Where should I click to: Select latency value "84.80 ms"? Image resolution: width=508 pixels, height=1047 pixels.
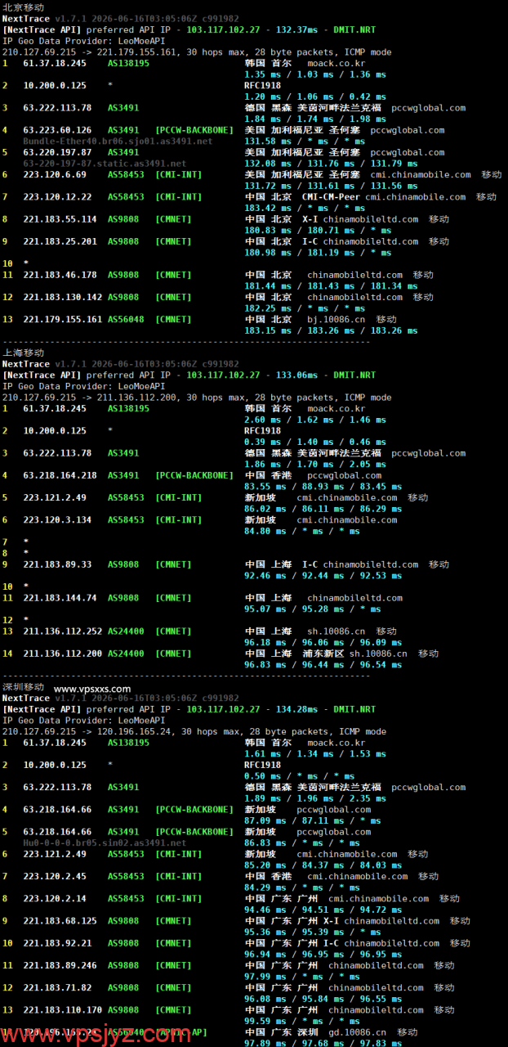265,531
